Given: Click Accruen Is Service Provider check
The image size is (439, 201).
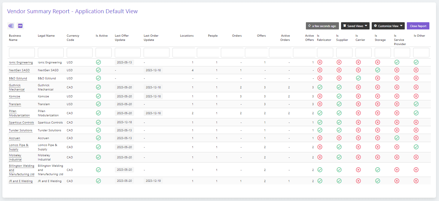Looking at the screenshot, I should click(x=397, y=138).
